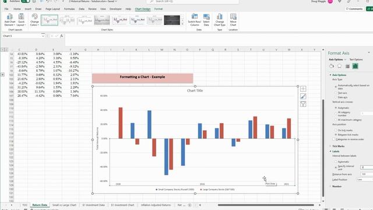The image size is (373, 210).
Task: Collapse the Axis Options section
Action: 330,75
